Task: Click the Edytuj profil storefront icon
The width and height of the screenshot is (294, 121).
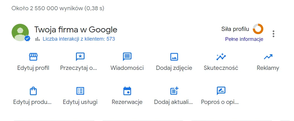Action: click(33, 57)
